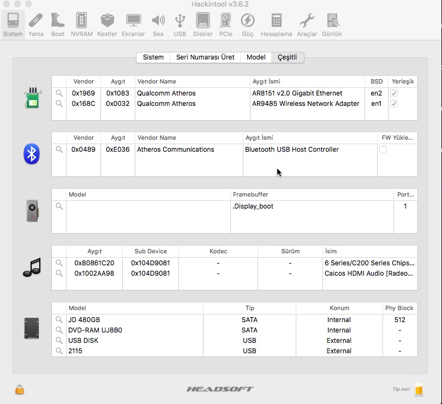Viewport: 442px width, 404px height.
Task: Switch to the Model tab
Action: [x=256, y=57]
